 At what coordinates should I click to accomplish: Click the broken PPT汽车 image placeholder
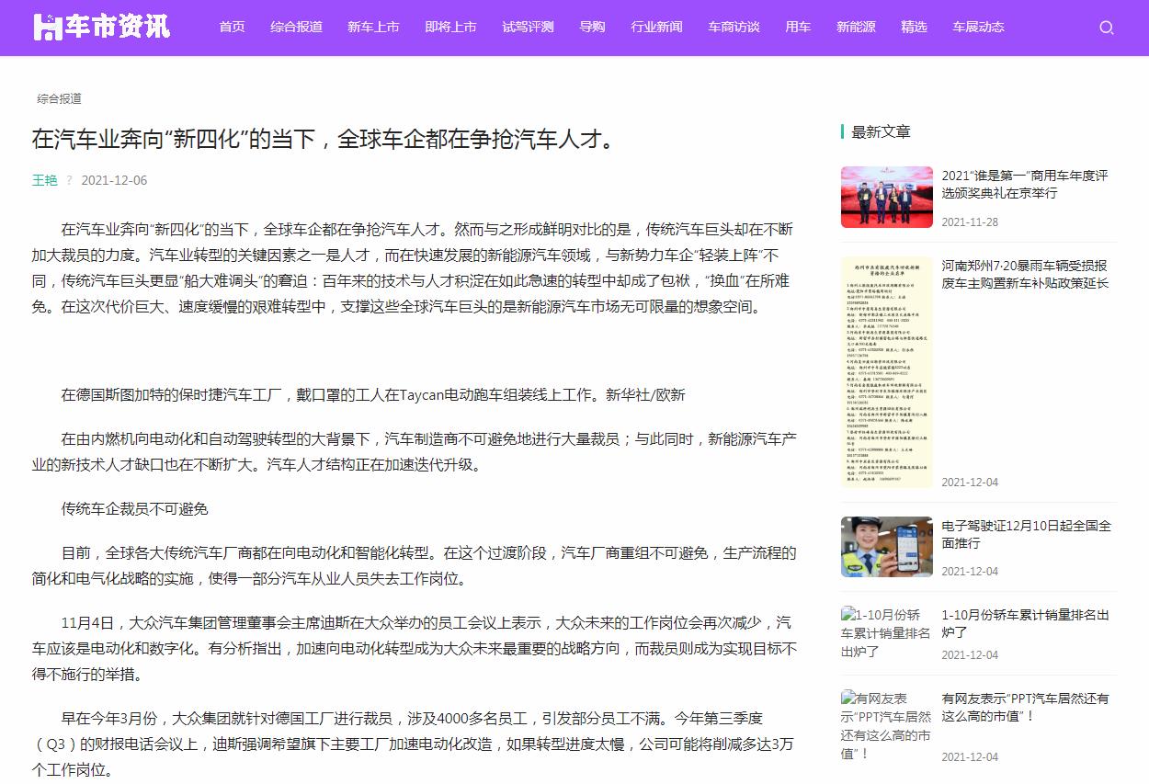click(886, 725)
